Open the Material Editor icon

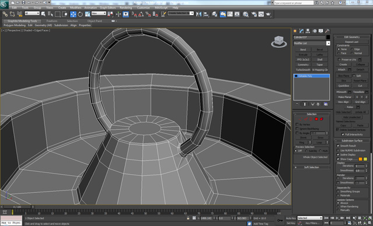pos(246,14)
